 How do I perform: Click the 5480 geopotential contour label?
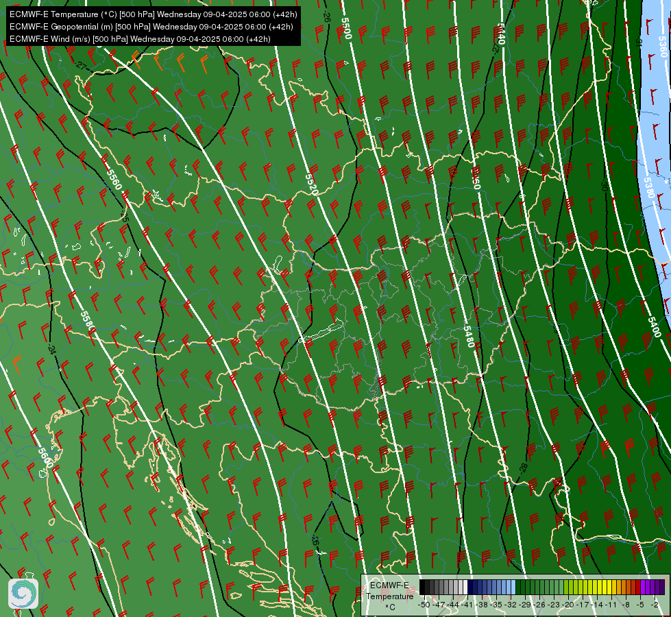click(x=469, y=337)
